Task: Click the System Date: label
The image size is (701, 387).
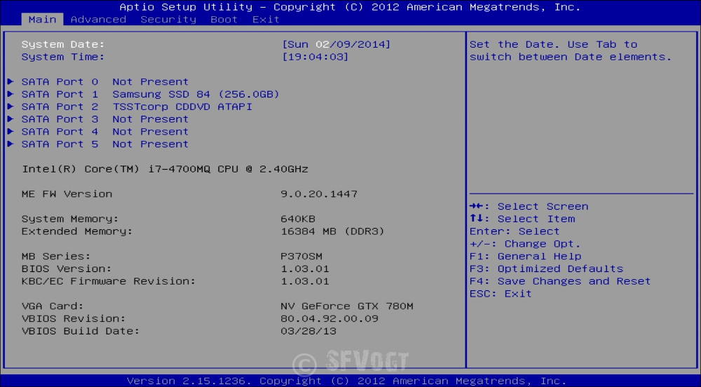Action: (63, 44)
